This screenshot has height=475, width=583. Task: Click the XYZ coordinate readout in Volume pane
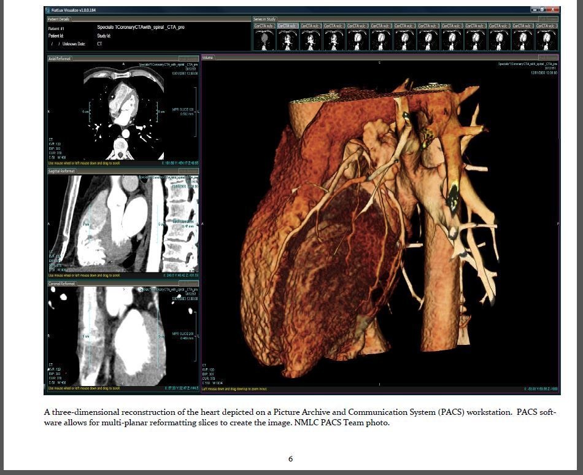tap(541, 389)
